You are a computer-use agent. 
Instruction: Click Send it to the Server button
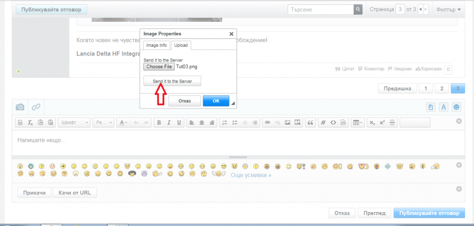(x=172, y=81)
